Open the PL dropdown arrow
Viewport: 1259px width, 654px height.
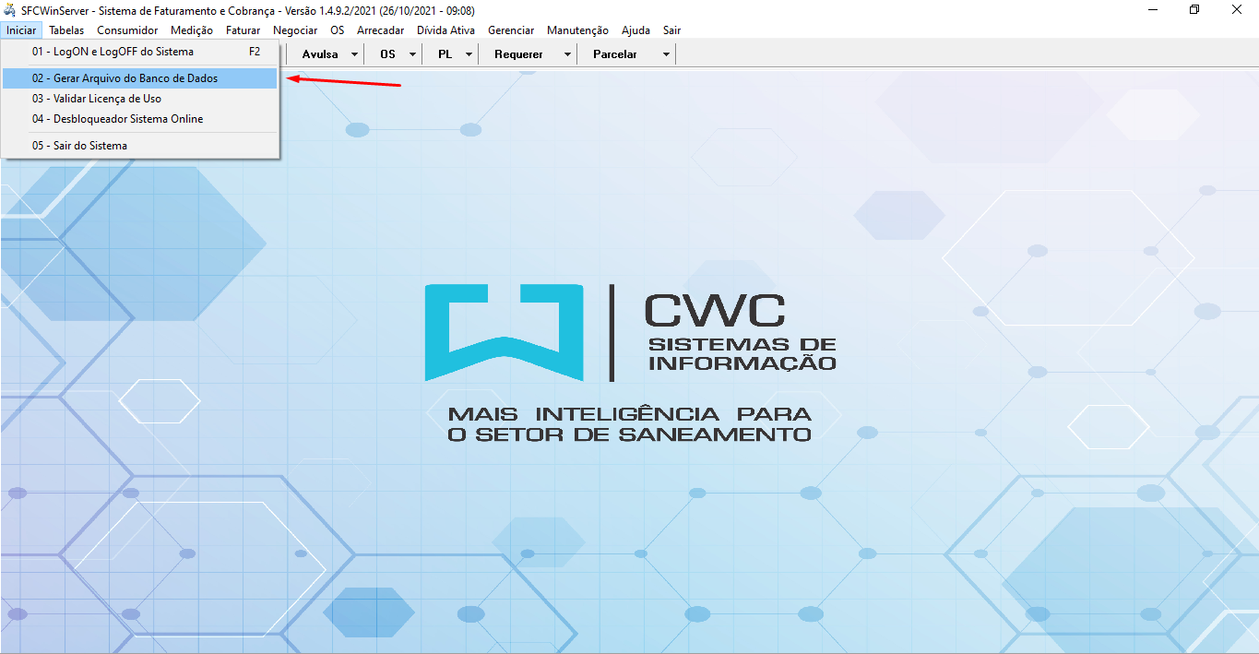pos(469,54)
